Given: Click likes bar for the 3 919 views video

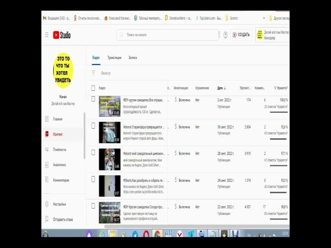Looking at the screenshot, I should pos(279,166).
